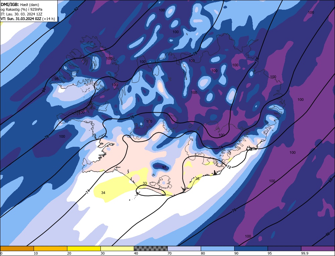
Task: Select the dark navy 95–99.9 legend swatch
Action: point(284,248)
